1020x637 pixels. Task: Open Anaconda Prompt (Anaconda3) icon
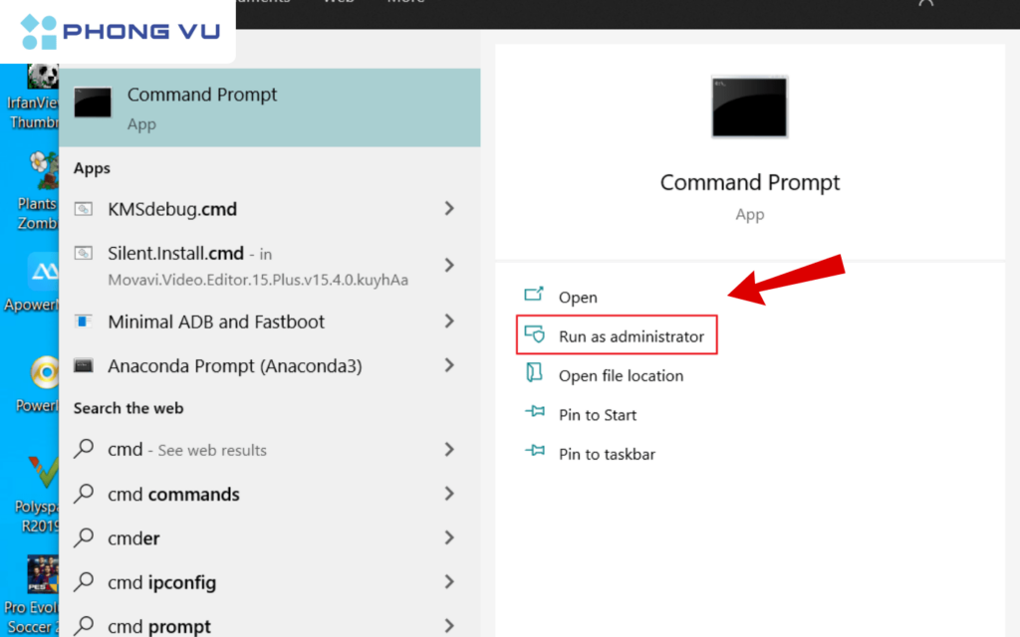point(85,366)
